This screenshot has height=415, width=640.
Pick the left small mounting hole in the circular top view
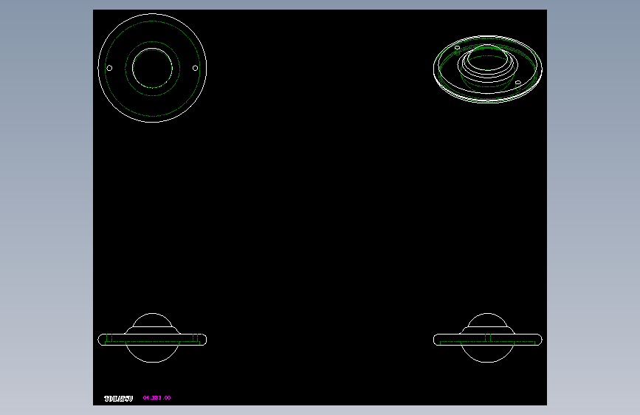coord(109,68)
